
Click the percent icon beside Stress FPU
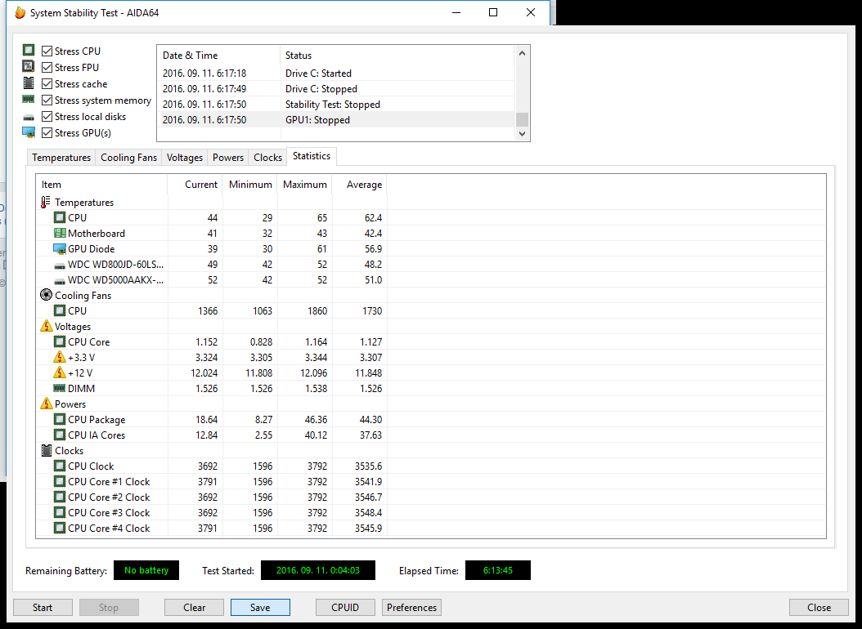[29, 66]
